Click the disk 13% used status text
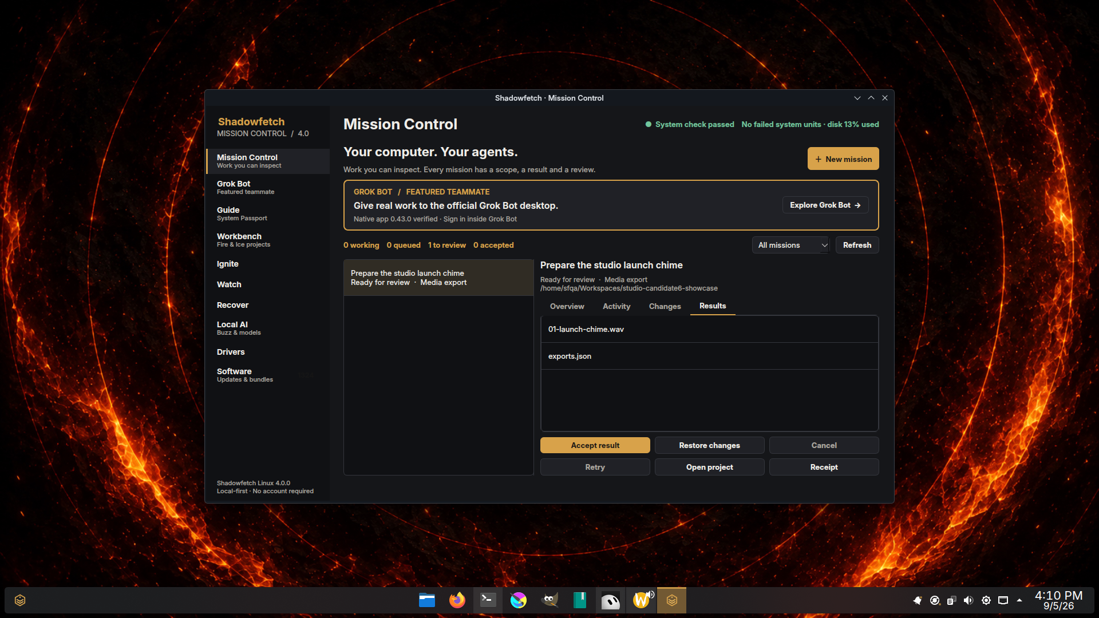This screenshot has height=618, width=1099. (853, 124)
